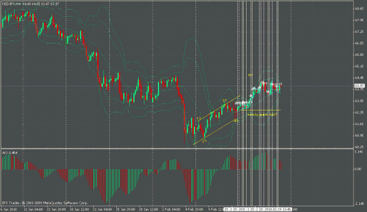Click the 65.15 price scale label
This screenshot has width=367, height=212.
click(359, 66)
